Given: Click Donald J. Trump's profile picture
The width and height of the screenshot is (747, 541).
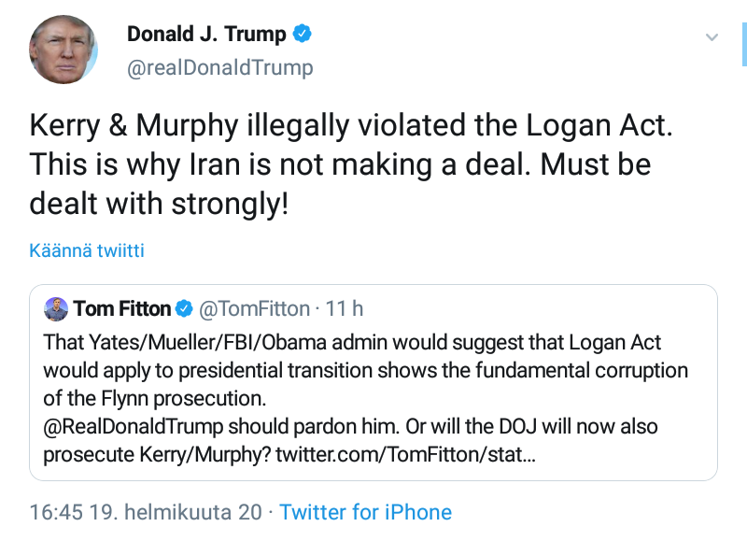Looking at the screenshot, I should pyautogui.click(x=63, y=50).
